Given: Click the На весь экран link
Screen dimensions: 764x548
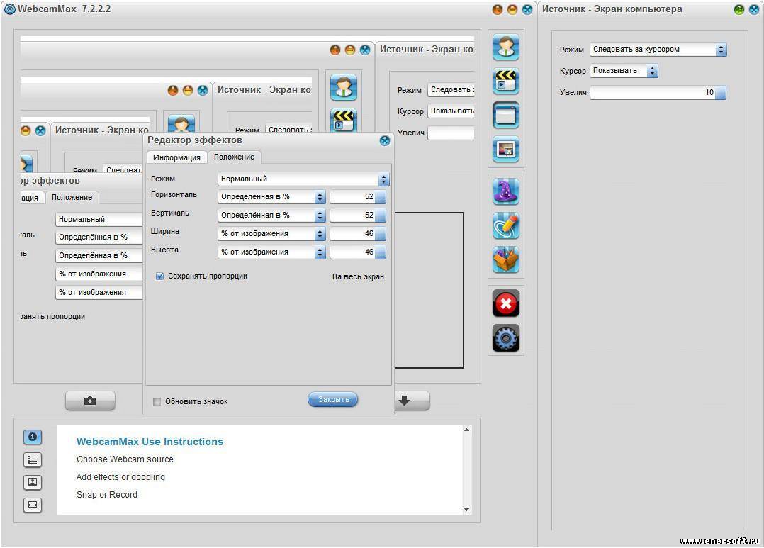Looking at the screenshot, I should (358, 276).
